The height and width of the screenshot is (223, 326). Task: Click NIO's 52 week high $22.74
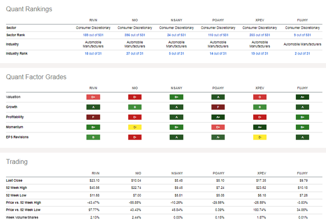click(136, 188)
